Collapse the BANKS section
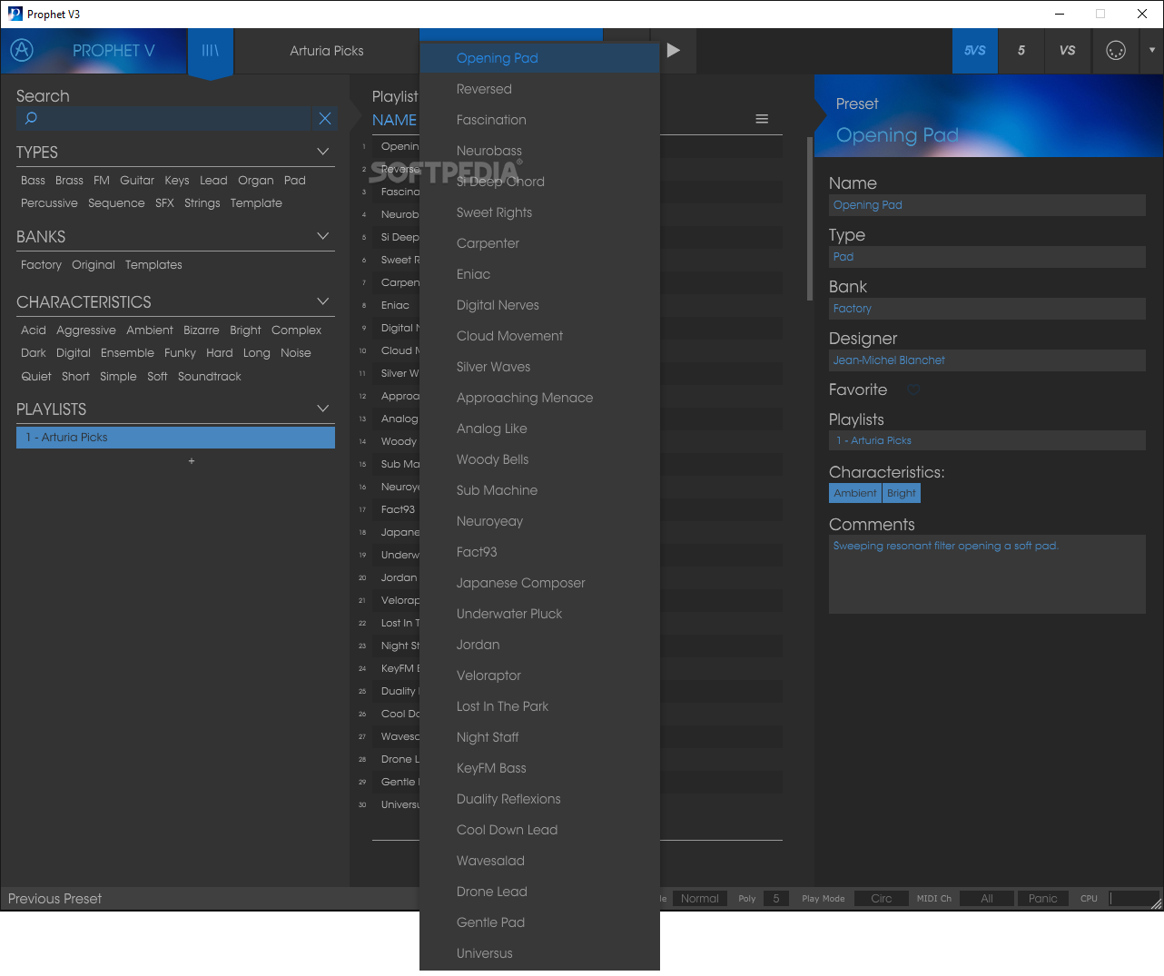The width and height of the screenshot is (1164, 976). (322, 236)
